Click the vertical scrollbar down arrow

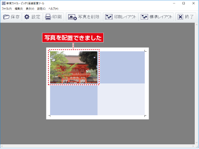click(x=197, y=143)
